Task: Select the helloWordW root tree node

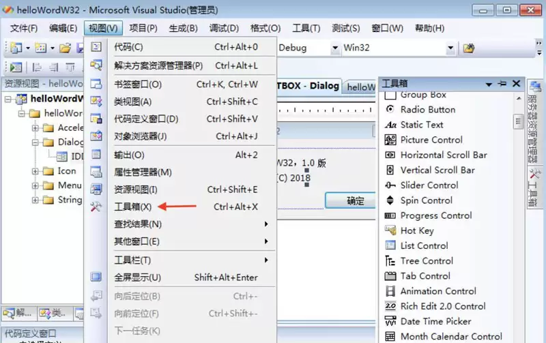Action: tap(57, 99)
